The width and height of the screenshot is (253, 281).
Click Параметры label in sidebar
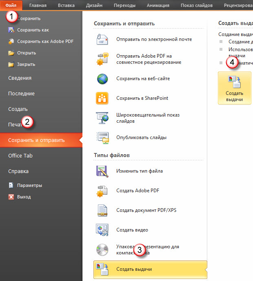pos(29,185)
